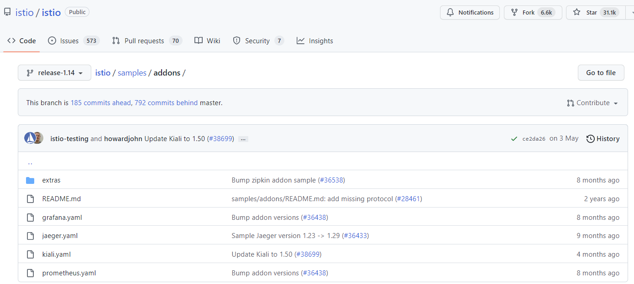Open the howardjohn author link
This screenshot has width=634, height=284.
point(123,139)
